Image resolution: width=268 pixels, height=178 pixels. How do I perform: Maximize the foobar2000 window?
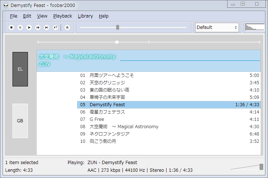(x=243, y=4)
